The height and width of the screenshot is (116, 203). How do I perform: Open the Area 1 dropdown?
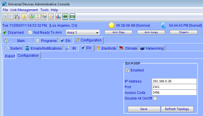pyautogui.click(x=83, y=32)
